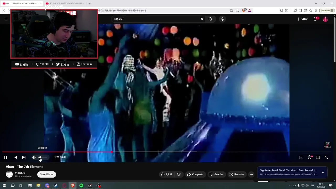Exit full browser-size player mode

tap(326, 157)
